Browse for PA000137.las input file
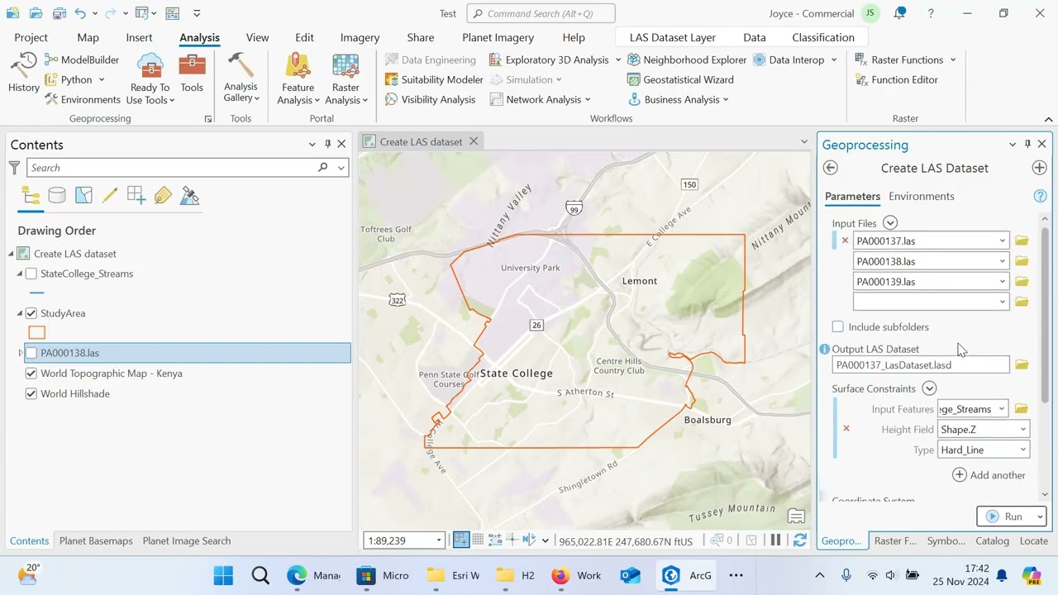 (1022, 240)
